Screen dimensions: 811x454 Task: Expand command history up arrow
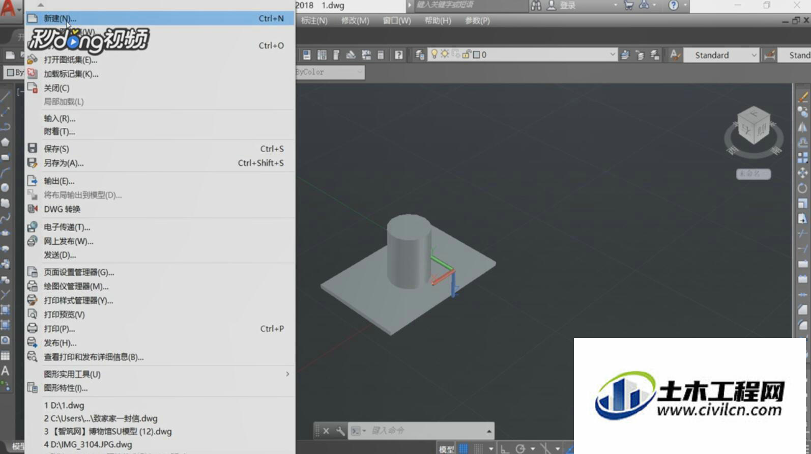coord(489,431)
